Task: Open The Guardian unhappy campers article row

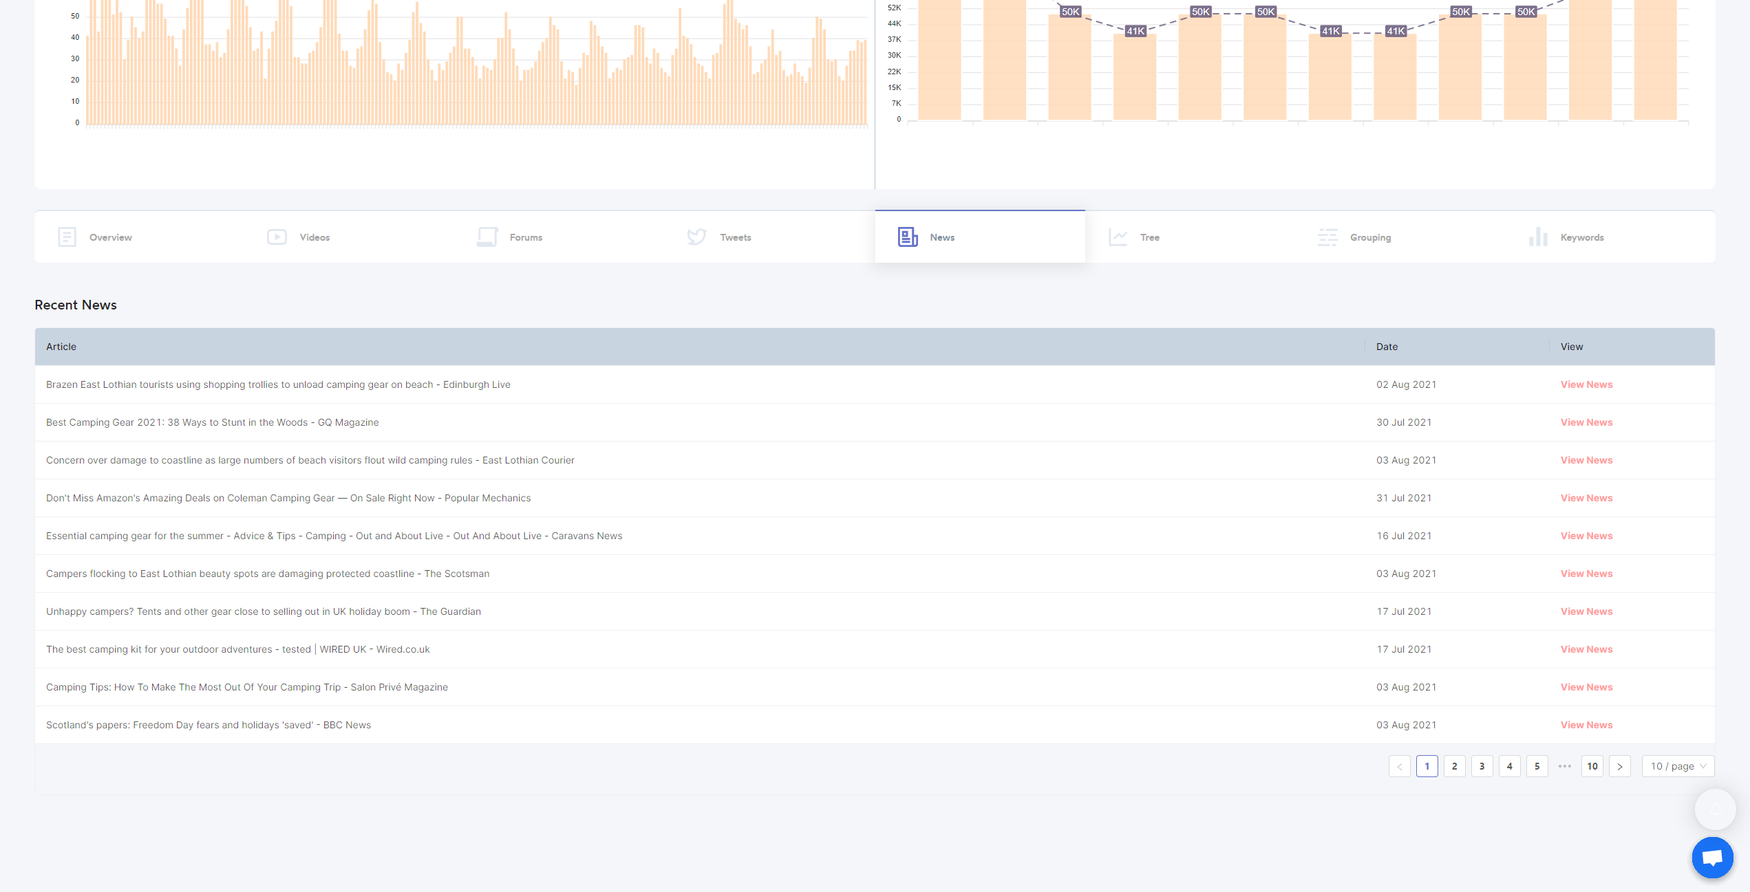Action: click(264, 611)
